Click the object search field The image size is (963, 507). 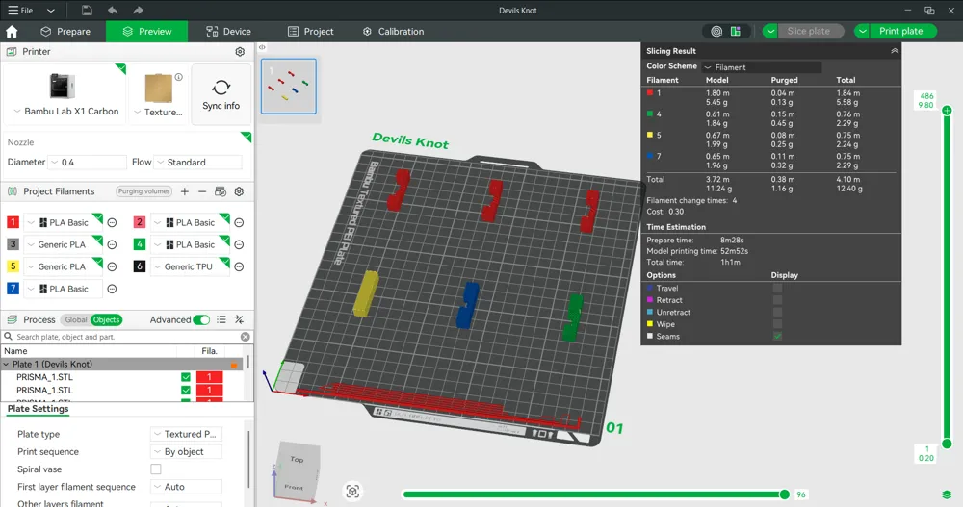pyautogui.click(x=126, y=337)
